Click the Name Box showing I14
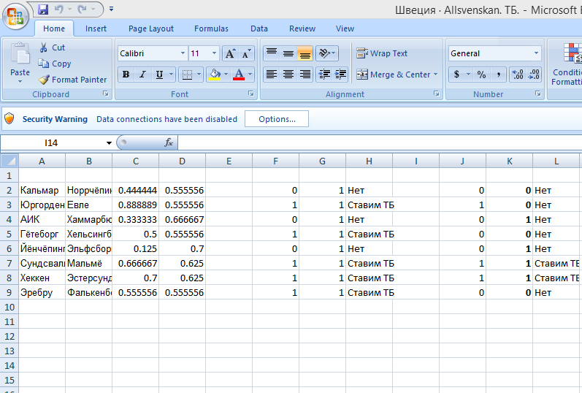The image size is (582, 393). click(51, 143)
